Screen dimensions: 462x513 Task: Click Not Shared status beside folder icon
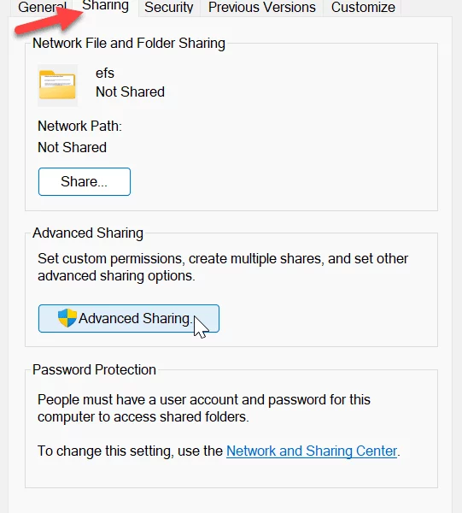(130, 92)
